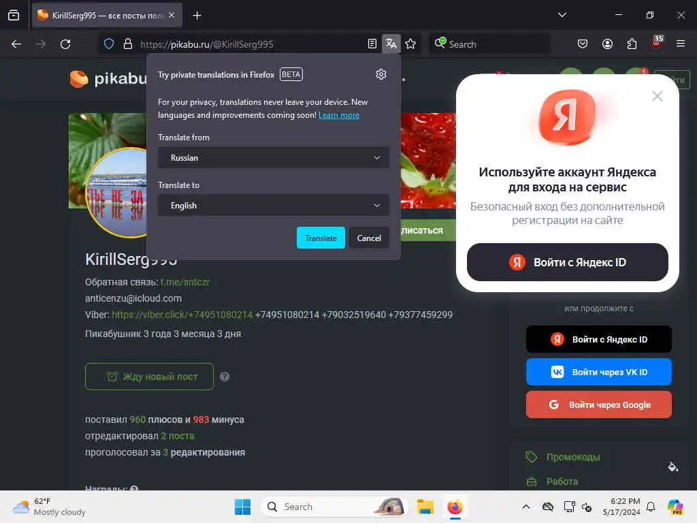The width and height of the screenshot is (697, 523).
Task: Open the weather widget Mostly cloudy
Action: (x=49, y=507)
